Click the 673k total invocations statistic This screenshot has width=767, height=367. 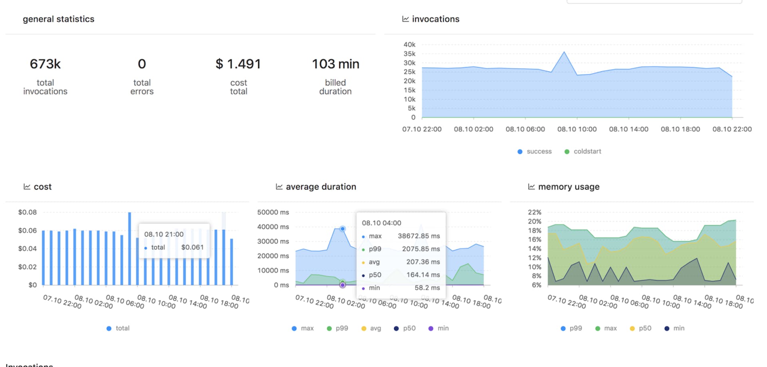tap(45, 64)
